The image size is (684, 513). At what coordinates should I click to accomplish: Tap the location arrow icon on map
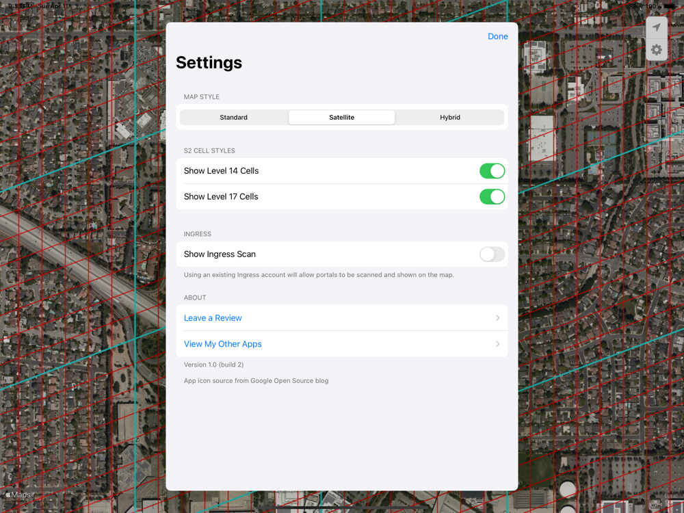click(x=657, y=27)
